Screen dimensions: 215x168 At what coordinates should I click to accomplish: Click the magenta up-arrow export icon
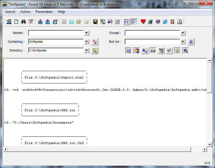point(48,22)
